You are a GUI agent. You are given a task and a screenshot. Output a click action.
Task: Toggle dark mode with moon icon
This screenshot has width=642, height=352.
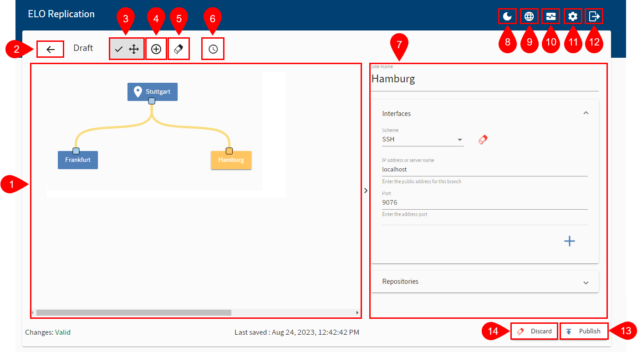[507, 17]
